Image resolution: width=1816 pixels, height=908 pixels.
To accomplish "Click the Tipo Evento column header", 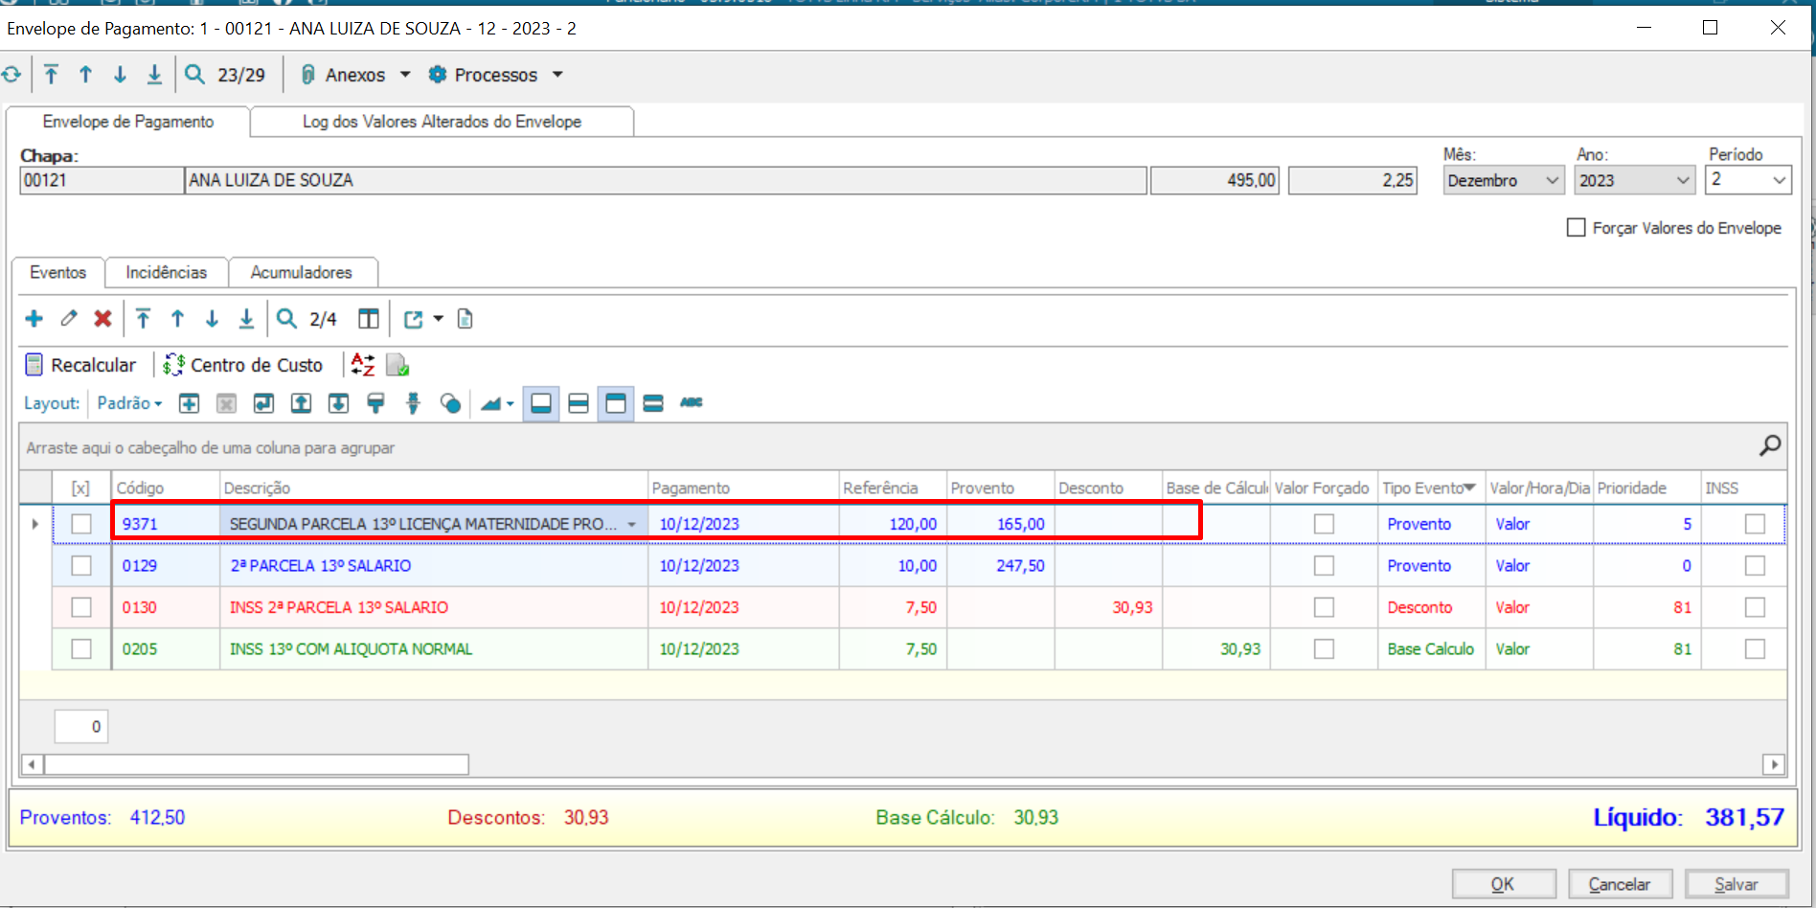I will [x=1431, y=488].
